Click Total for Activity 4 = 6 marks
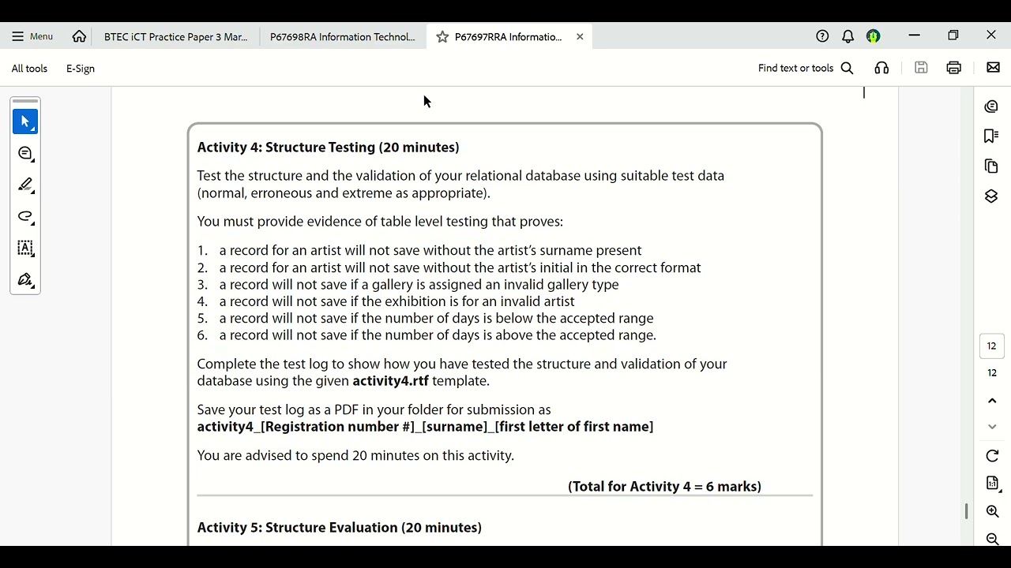The height and width of the screenshot is (568, 1011). (664, 487)
